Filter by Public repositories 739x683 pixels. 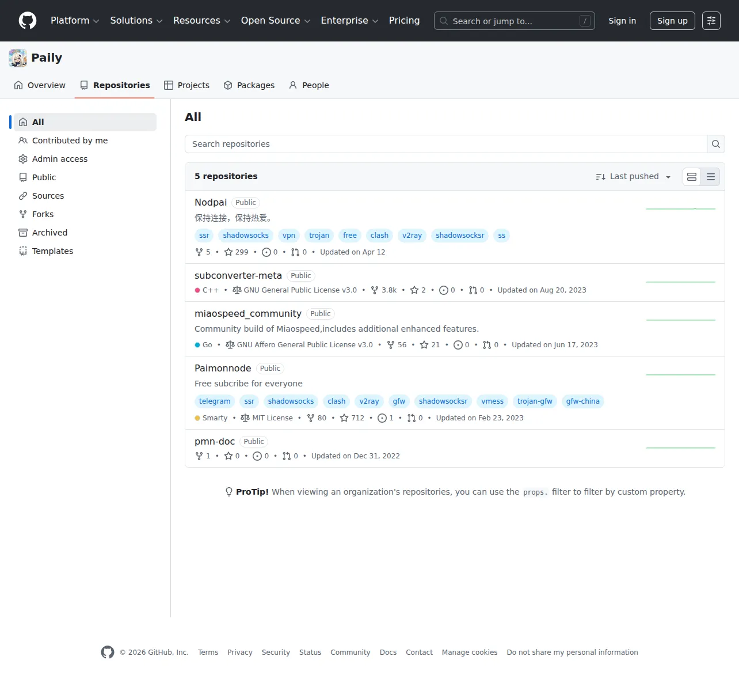tap(85, 177)
